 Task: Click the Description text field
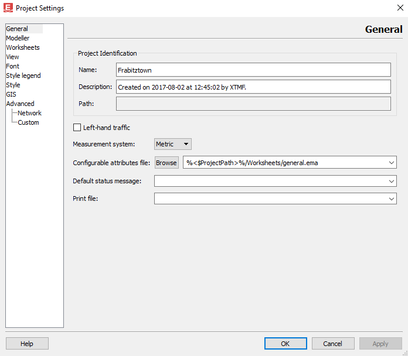(x=253, y=87)
